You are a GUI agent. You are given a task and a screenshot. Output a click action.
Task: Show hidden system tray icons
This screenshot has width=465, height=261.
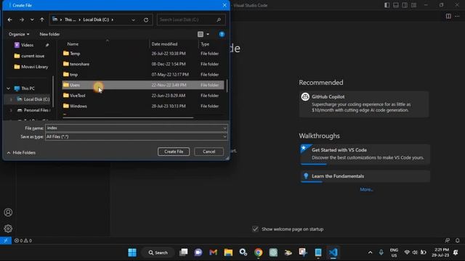370,252
